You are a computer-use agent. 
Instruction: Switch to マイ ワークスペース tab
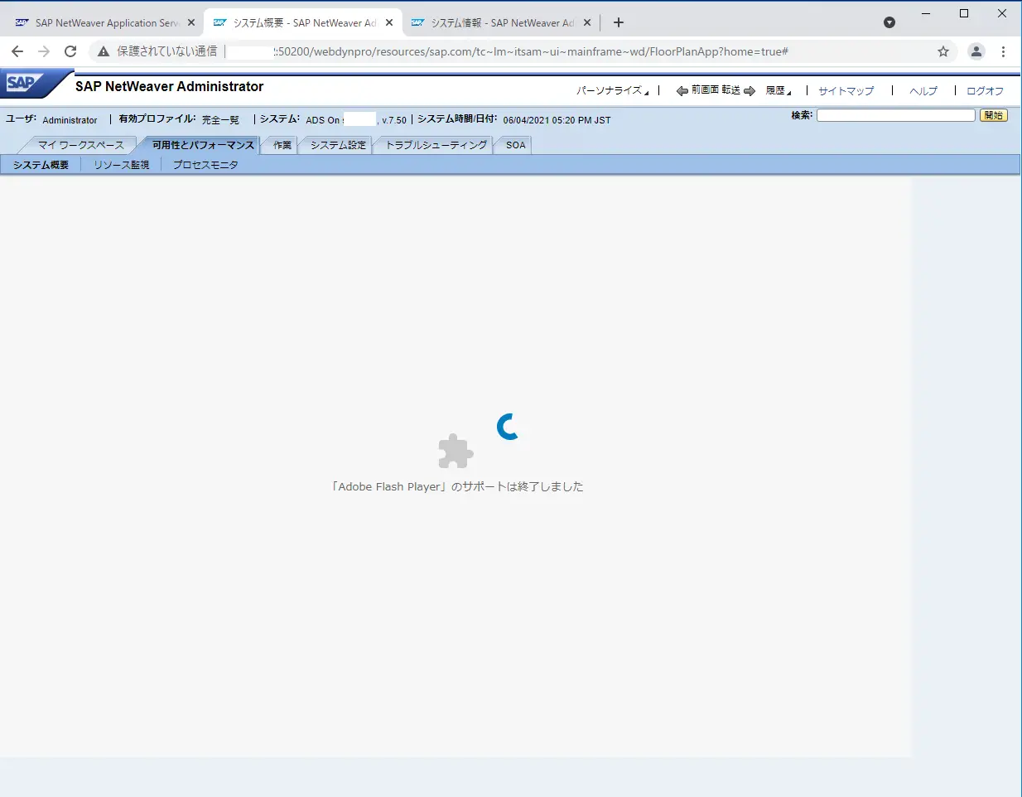pos(80,145)
